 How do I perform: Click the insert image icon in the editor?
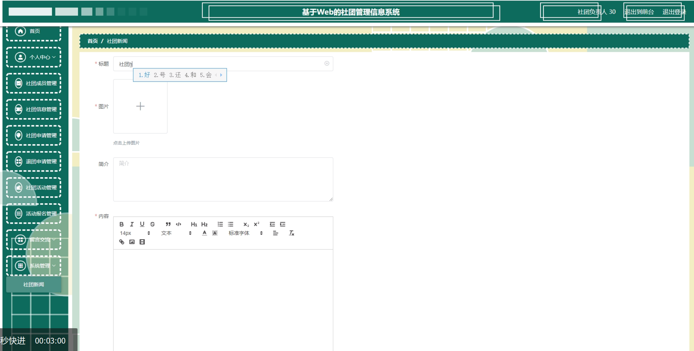click(132, 242)
